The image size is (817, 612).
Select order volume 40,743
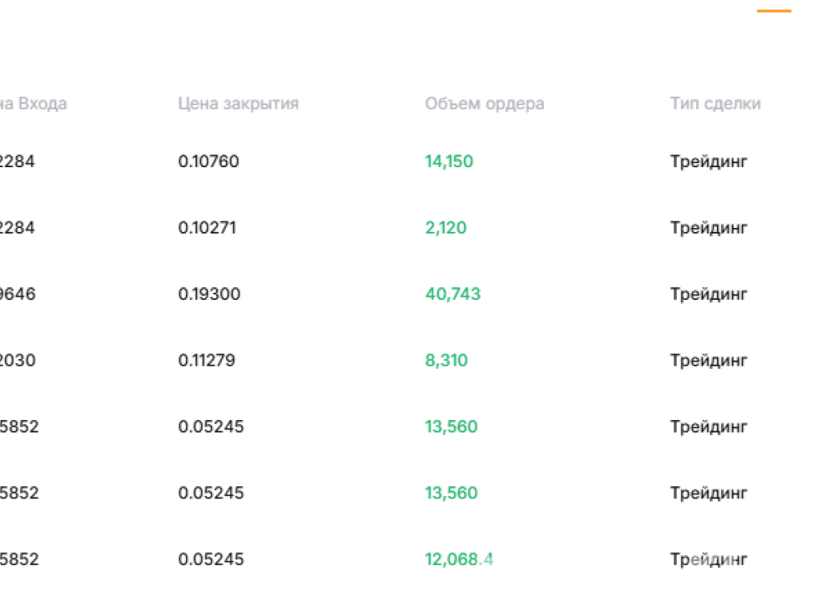453,294
